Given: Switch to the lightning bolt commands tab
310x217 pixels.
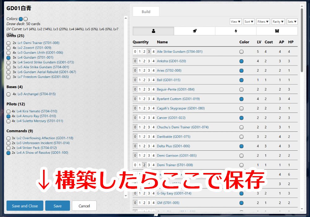Looking at the screenshot, I should coord(236,31).
